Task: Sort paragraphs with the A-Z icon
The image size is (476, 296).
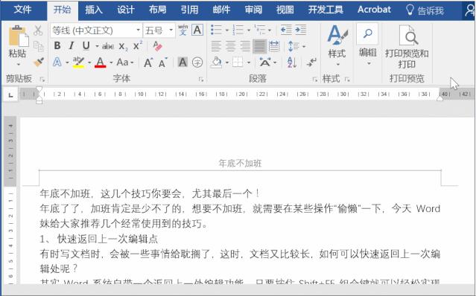Action: 291,62
